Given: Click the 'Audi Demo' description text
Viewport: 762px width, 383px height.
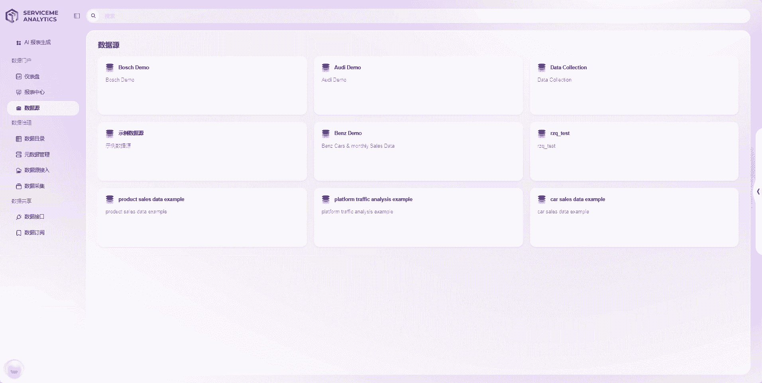Looking at the screenshot, I should click(334, 80).
